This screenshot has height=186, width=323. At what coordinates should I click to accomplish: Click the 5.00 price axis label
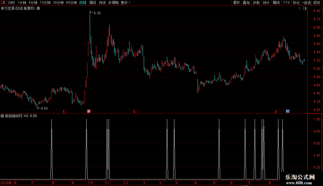(317, 68)
